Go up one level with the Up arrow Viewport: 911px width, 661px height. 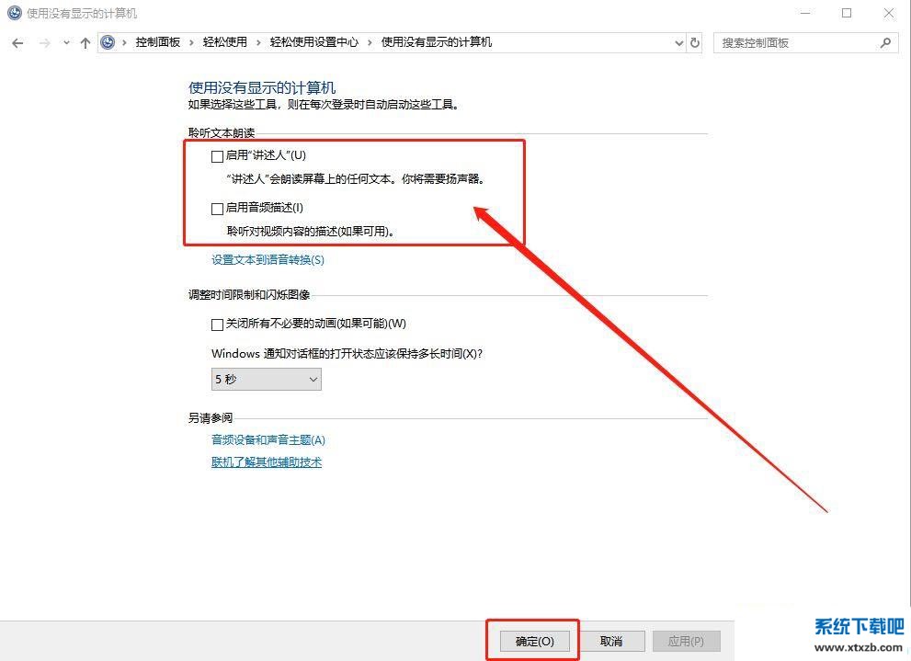click(x=85, y=42)
